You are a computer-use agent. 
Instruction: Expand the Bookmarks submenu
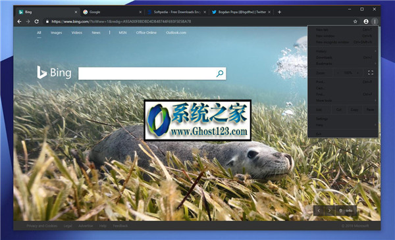(343, 64)
